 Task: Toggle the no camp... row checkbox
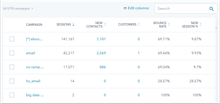pyautogui.click(x=12, y=67)
